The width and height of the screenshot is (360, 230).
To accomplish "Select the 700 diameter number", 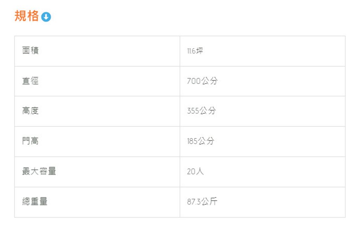I will [x=194, y=81].
